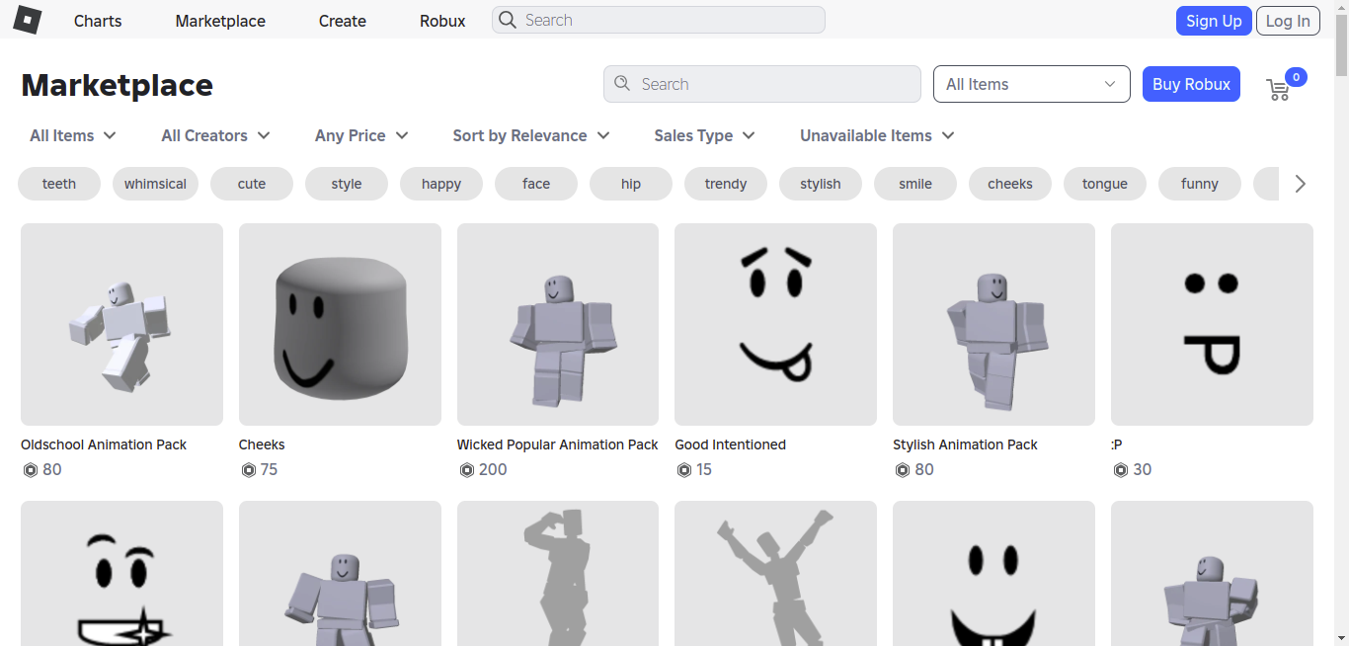Select the "funny" tag chip
The width and height of the screenshot is (1349, 646).
pyautogui.click(x=1199, y=184)
